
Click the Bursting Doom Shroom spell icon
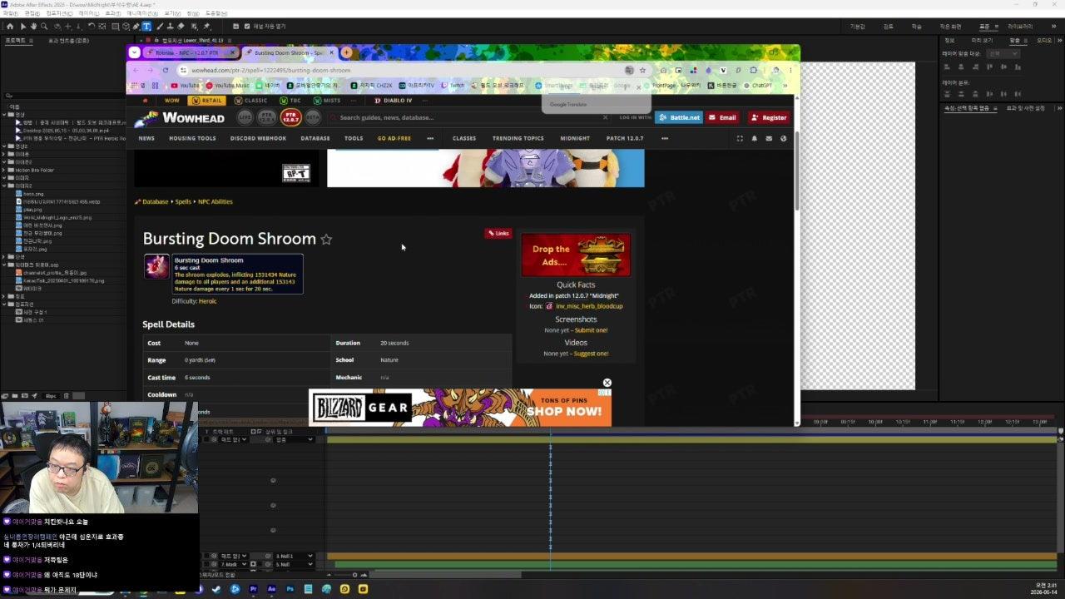[x=156, y=266]
